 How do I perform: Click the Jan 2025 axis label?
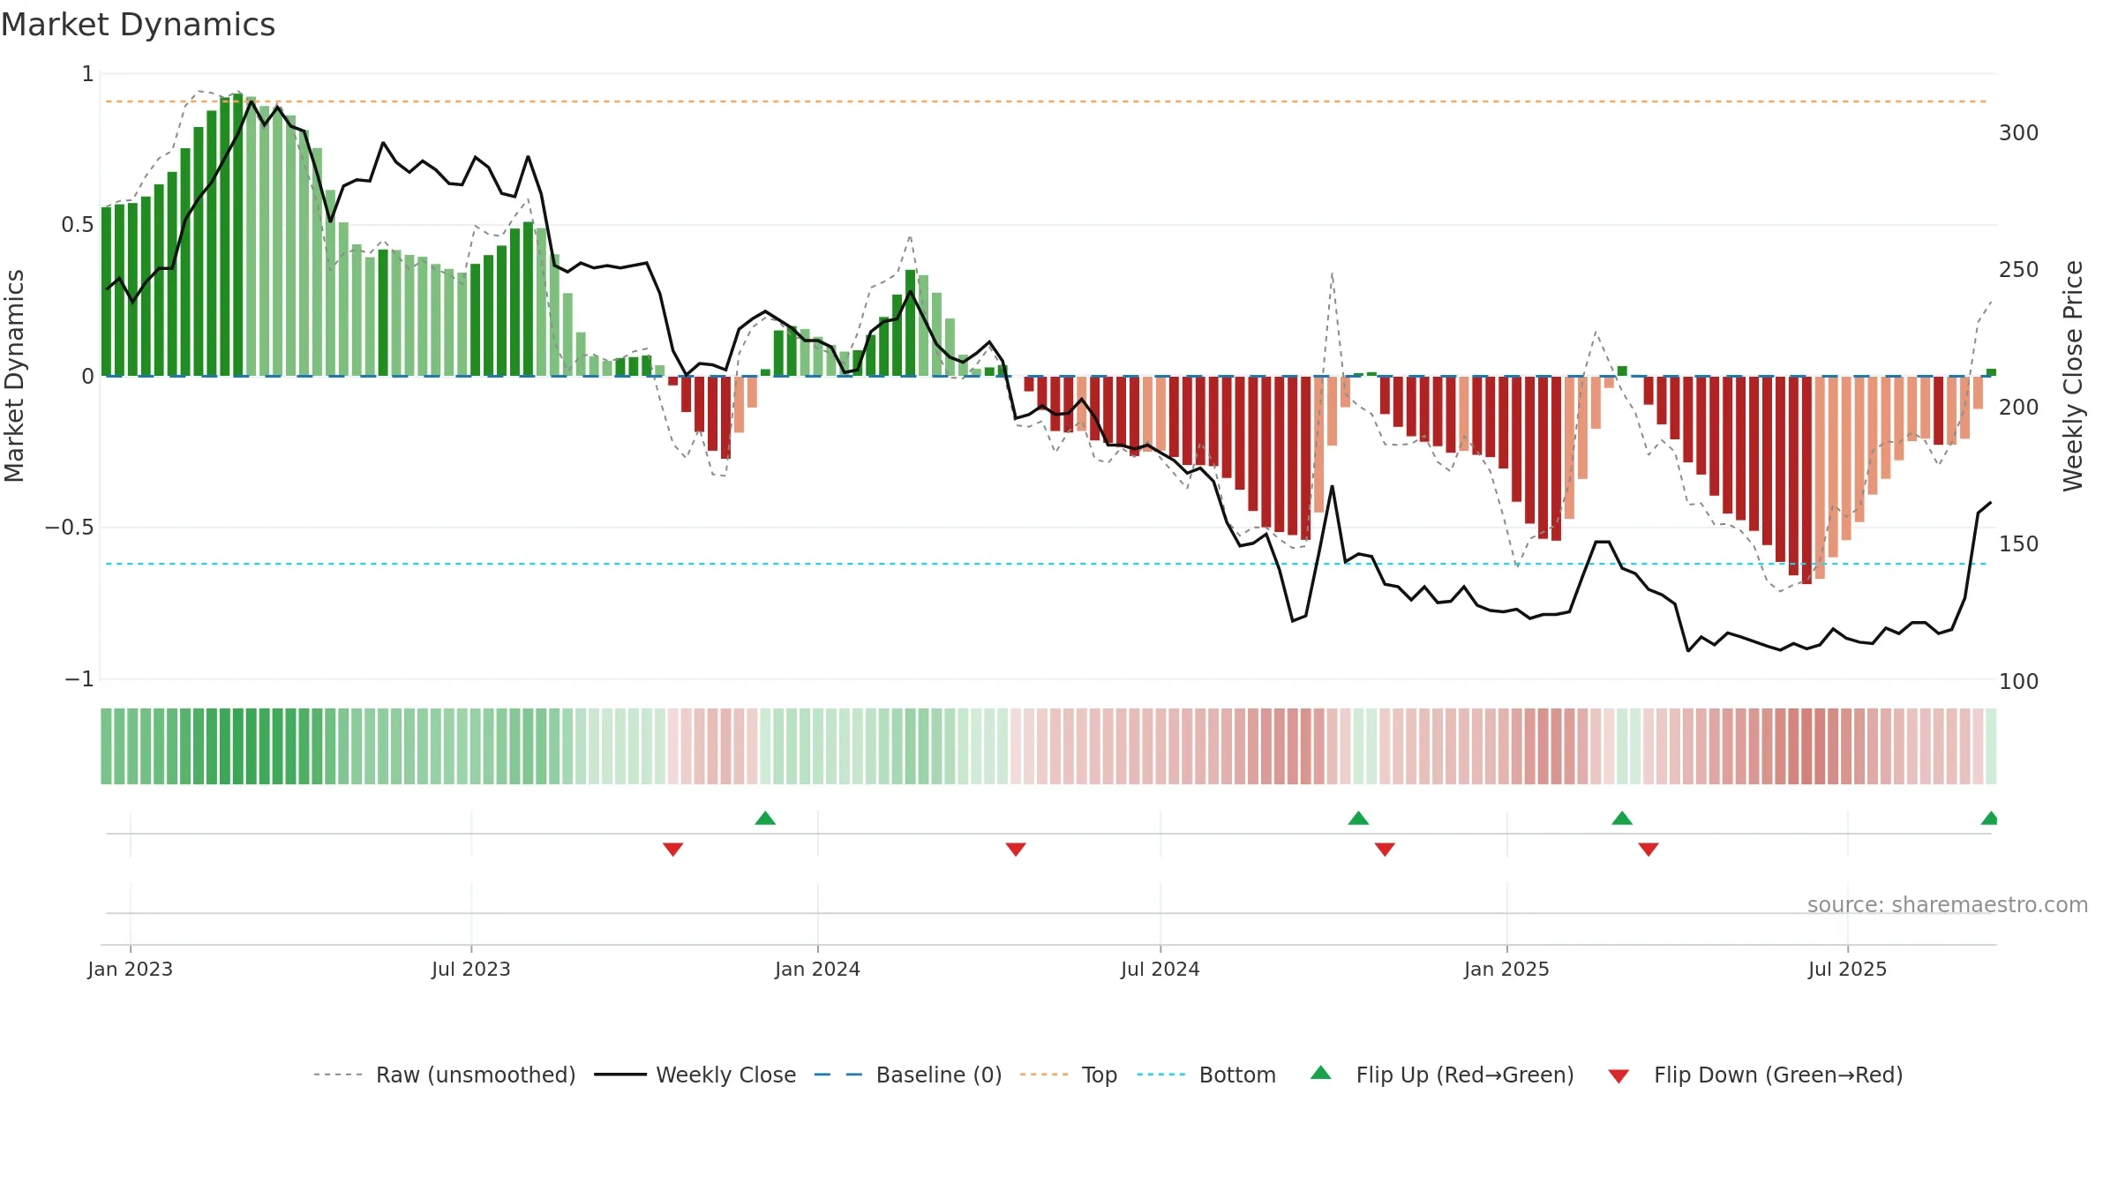point(1506,969)
